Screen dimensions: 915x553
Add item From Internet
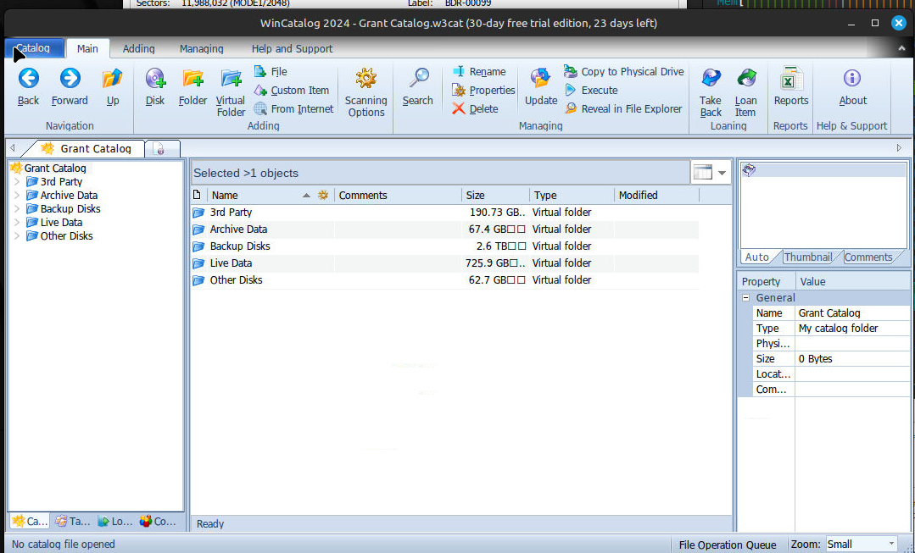click(293, 109)
